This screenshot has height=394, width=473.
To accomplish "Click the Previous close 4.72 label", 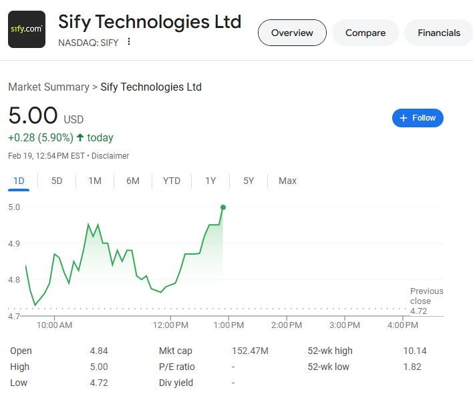I will [x=426, y=301].
